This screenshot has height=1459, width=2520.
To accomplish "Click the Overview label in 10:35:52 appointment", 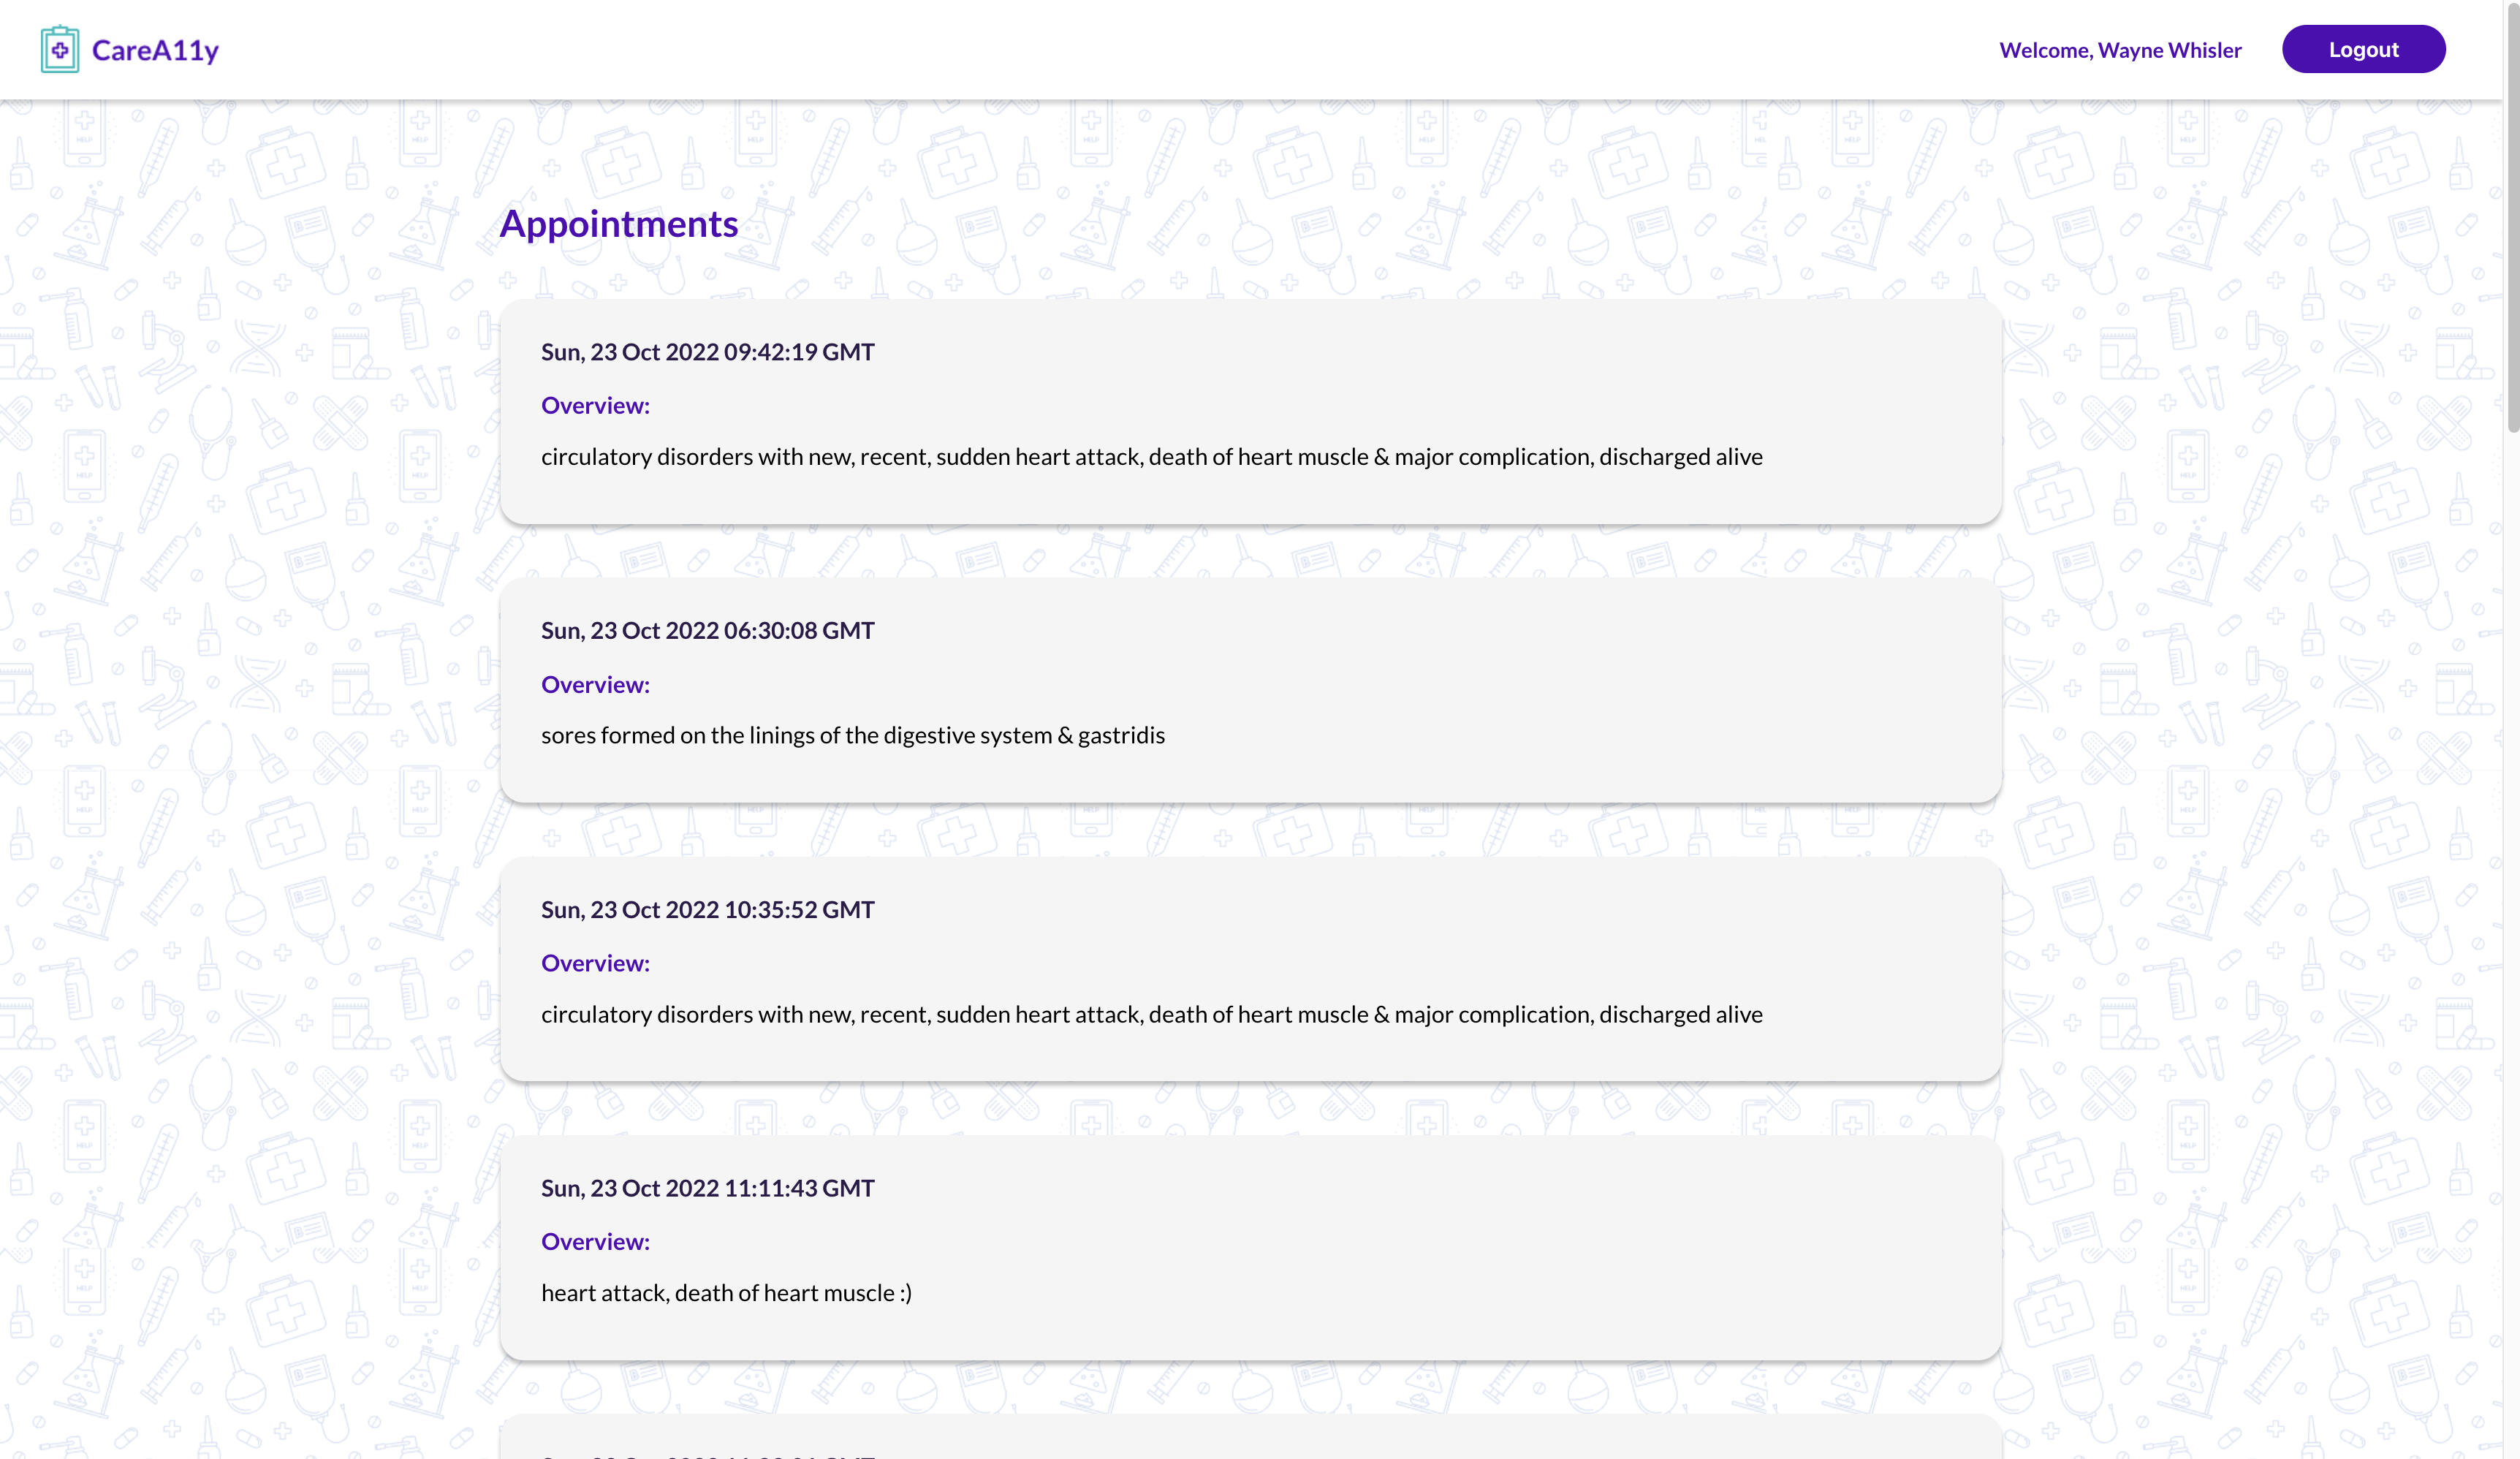I will pos(595,963).
